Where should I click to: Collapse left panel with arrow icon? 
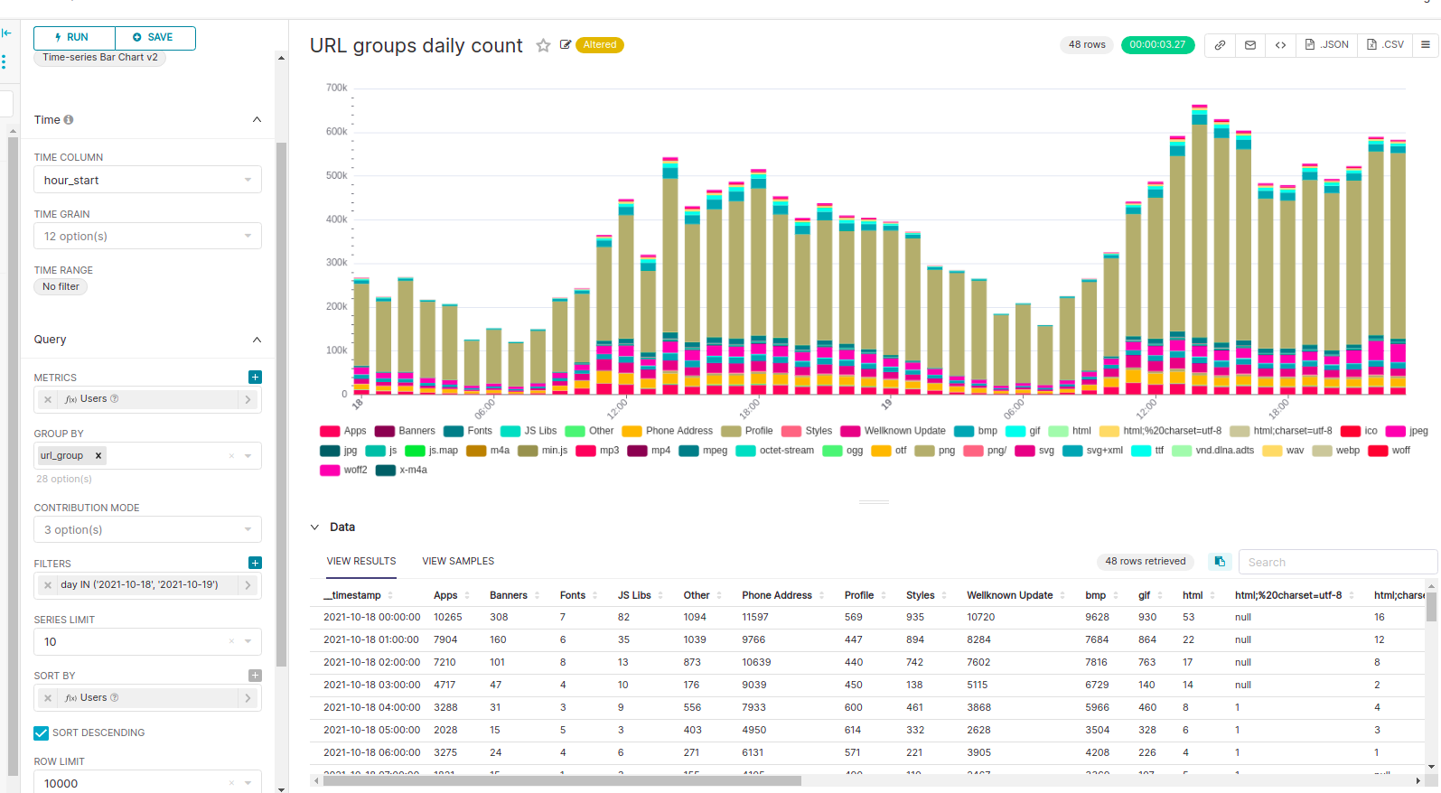(6, 33)
